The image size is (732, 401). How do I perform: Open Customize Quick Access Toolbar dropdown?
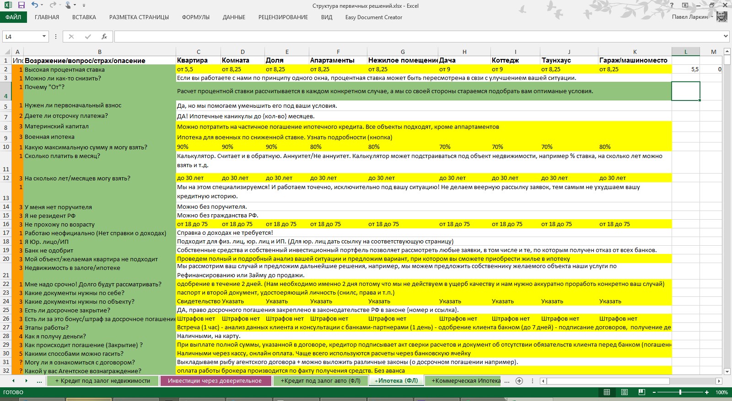point(84,5)
